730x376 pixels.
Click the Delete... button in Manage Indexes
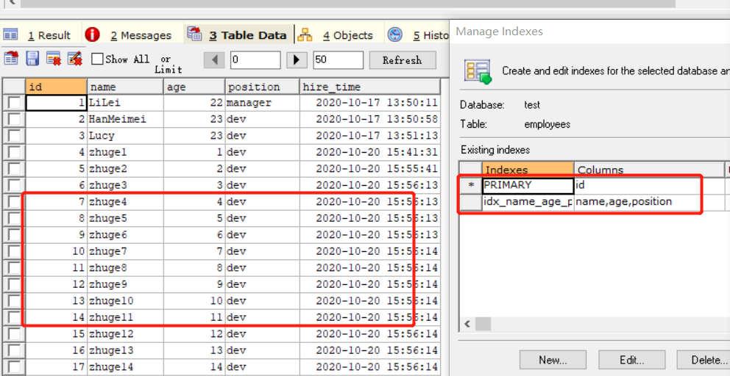(x=704, y=360)
